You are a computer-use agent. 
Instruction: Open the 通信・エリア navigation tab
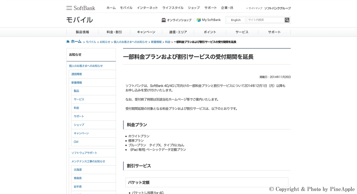click(x=178, y=32)
